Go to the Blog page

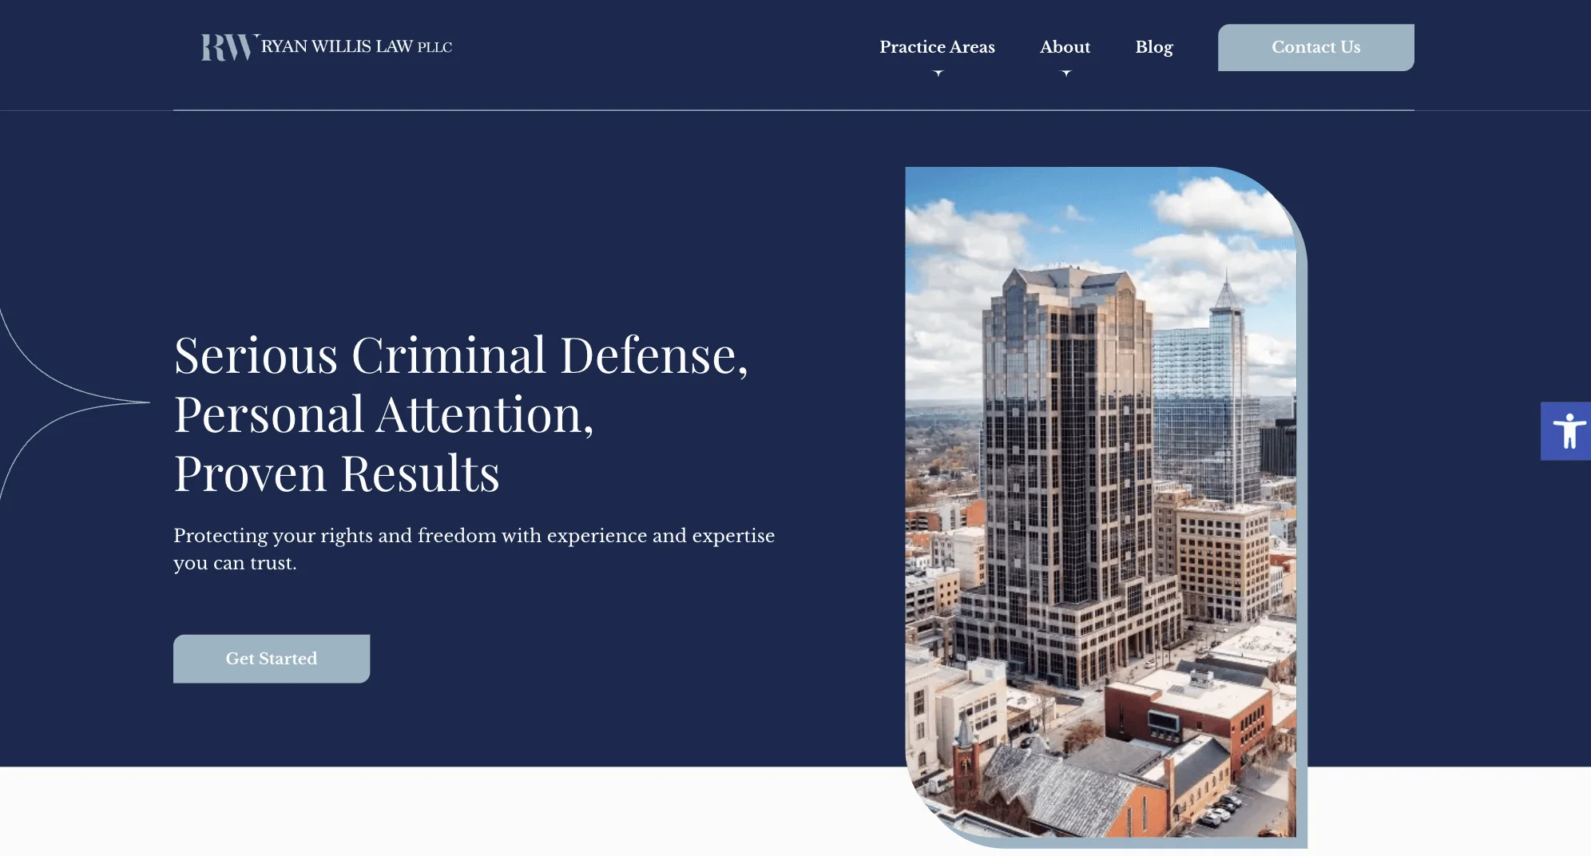[1153, 47]
